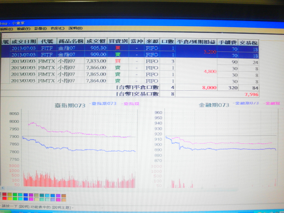Image resolution: width=284 pixels, height=213 pixels.
Task: Open the 說明(H) menu
Action: tap(75, 28)
